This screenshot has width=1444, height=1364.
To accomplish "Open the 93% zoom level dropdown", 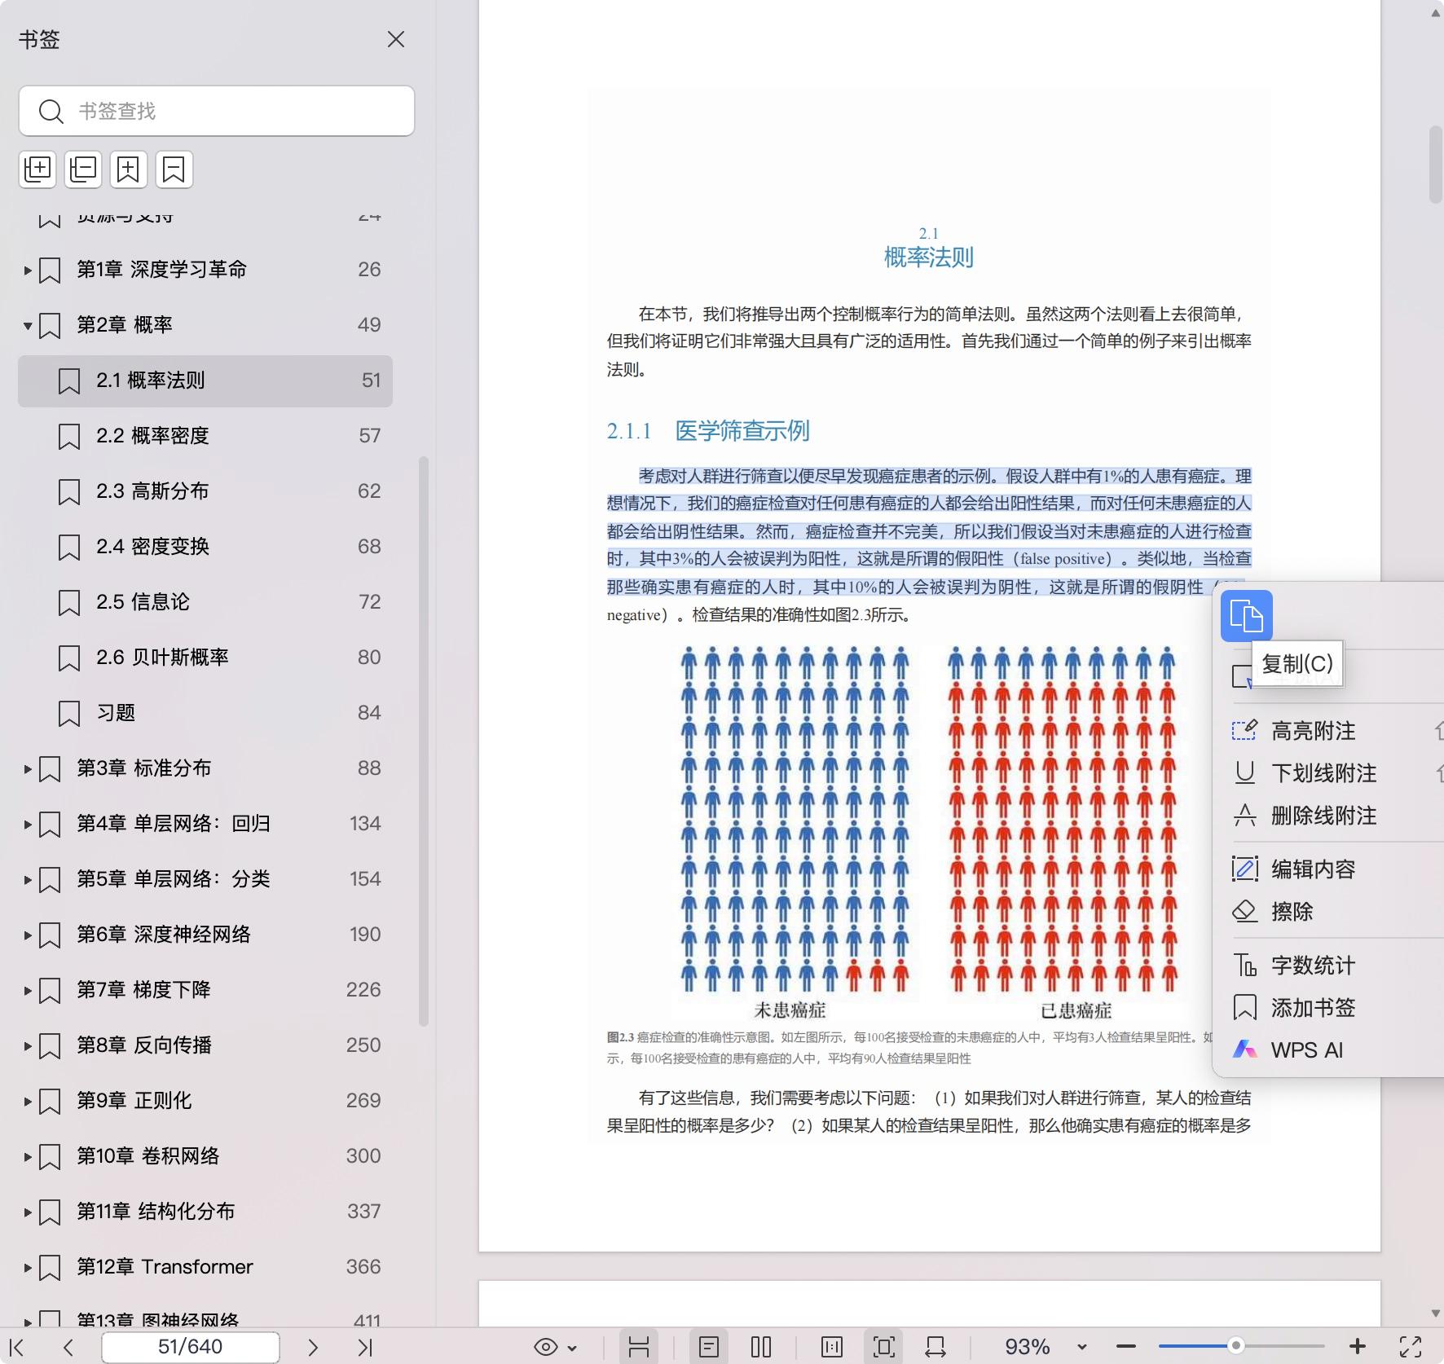I will (x=1082, y=1347).
